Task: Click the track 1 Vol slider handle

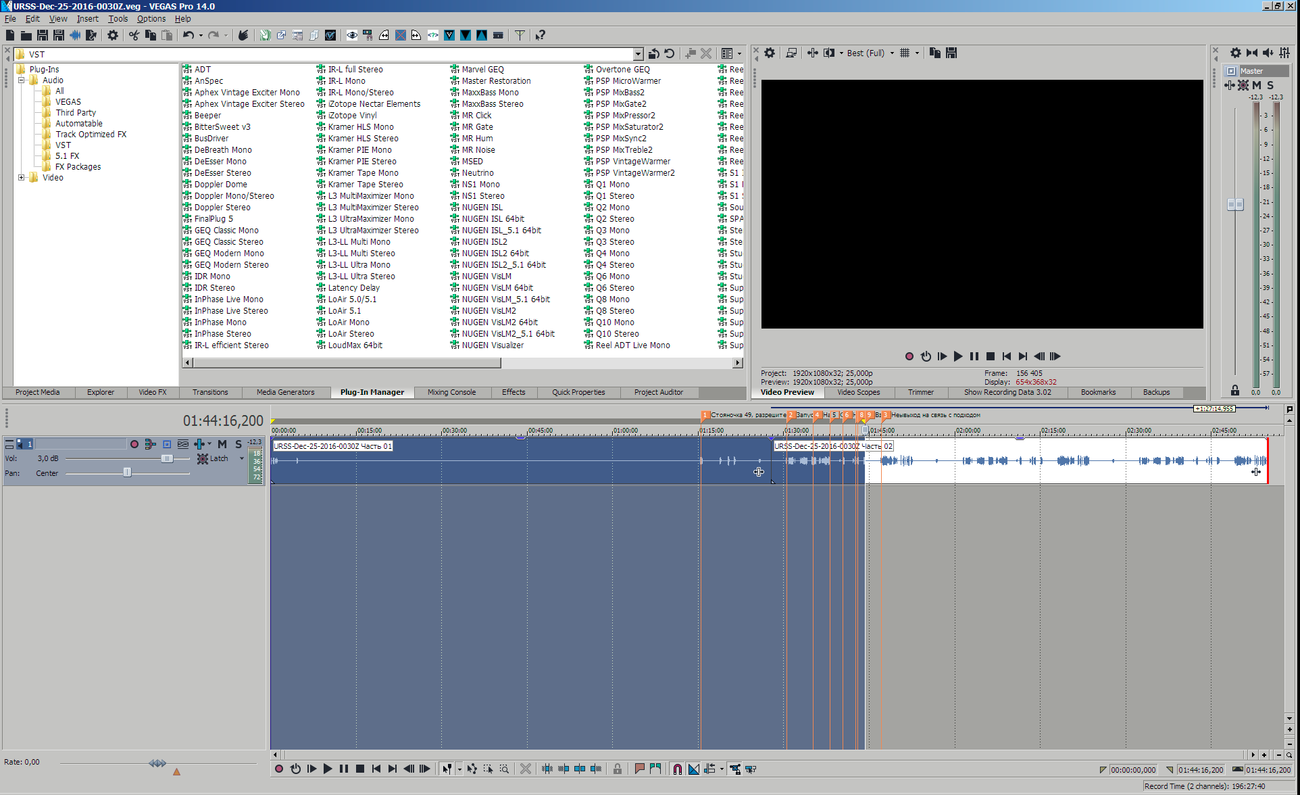Action: [x=167, y=458]
